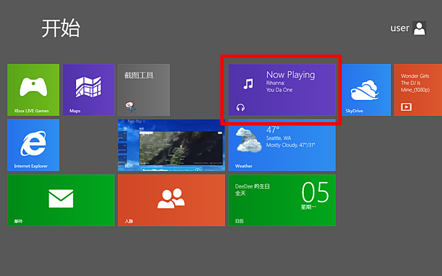Image resolution: width=442 pixels, height=276 pixels.
Task: Open the 日历 calendar tile
Action: [x=282, y=200]
